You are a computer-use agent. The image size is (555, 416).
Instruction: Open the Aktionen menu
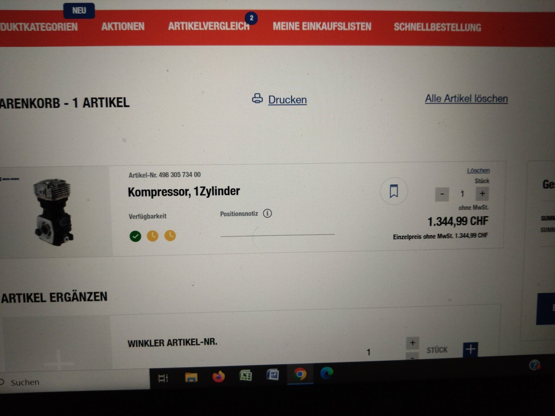(123, 27)
